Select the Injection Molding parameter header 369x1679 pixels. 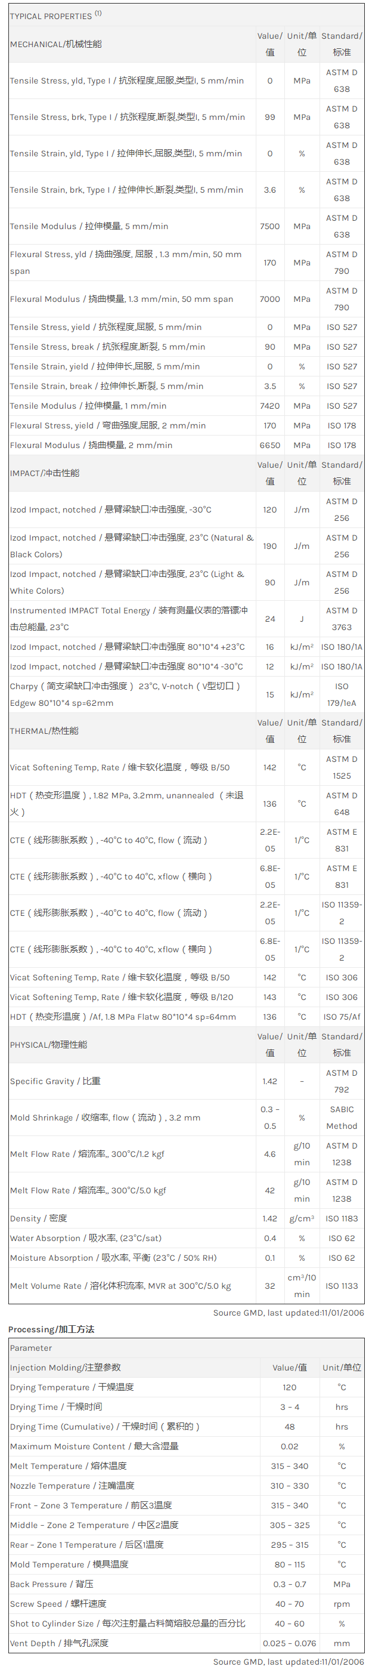coord(65,1368)
